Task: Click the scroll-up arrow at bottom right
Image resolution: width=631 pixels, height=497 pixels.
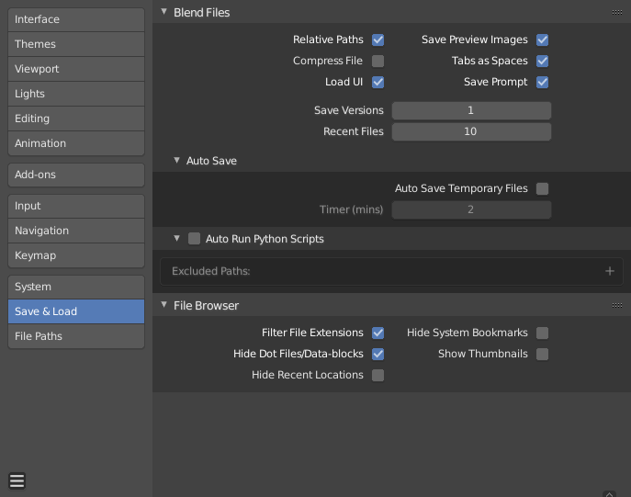Action: point(609,494)
